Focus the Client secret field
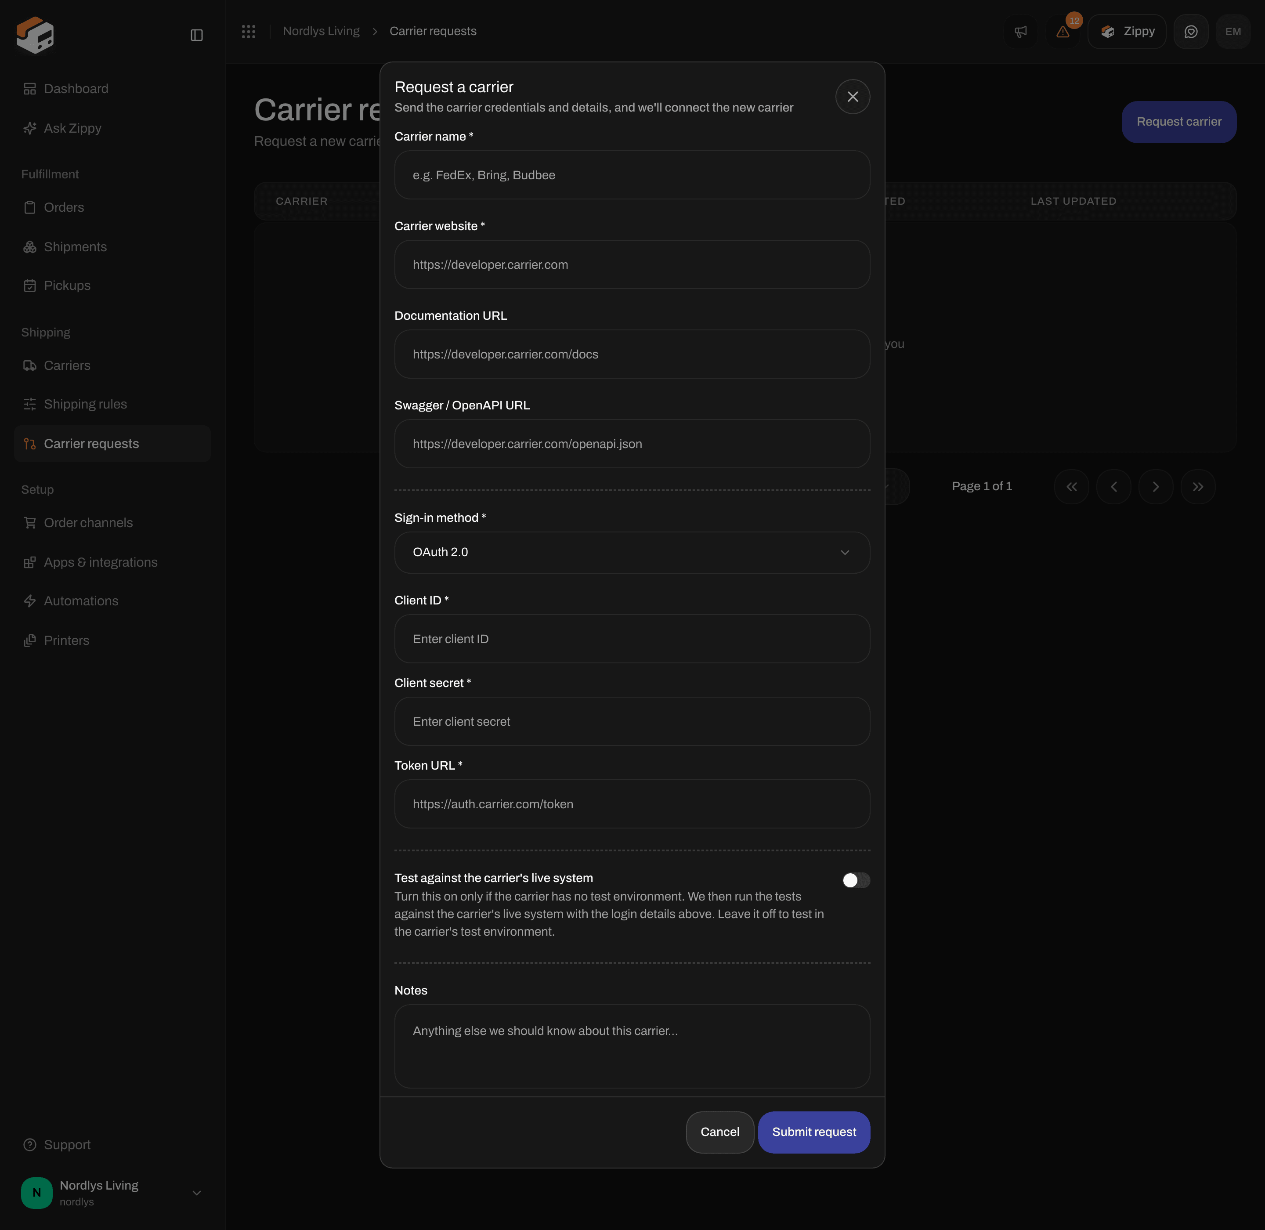The width and height of the screenshot is (1265, 1230). pyautogui.click(x=632, y=722)
